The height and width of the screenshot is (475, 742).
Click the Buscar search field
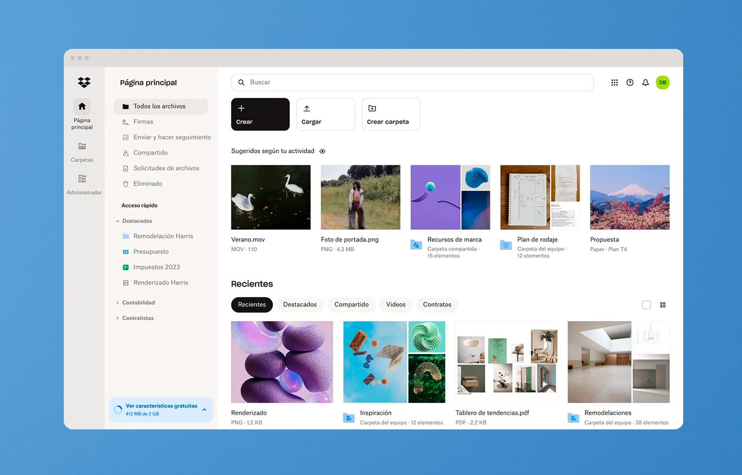pos(412,82)
